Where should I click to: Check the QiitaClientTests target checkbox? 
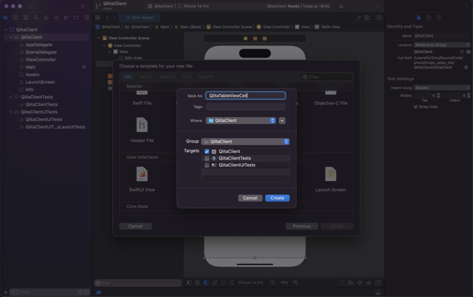[x=206, y=158]
